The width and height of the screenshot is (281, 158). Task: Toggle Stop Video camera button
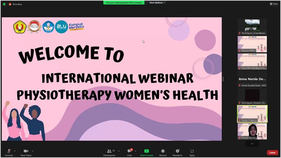pos(26,151)
